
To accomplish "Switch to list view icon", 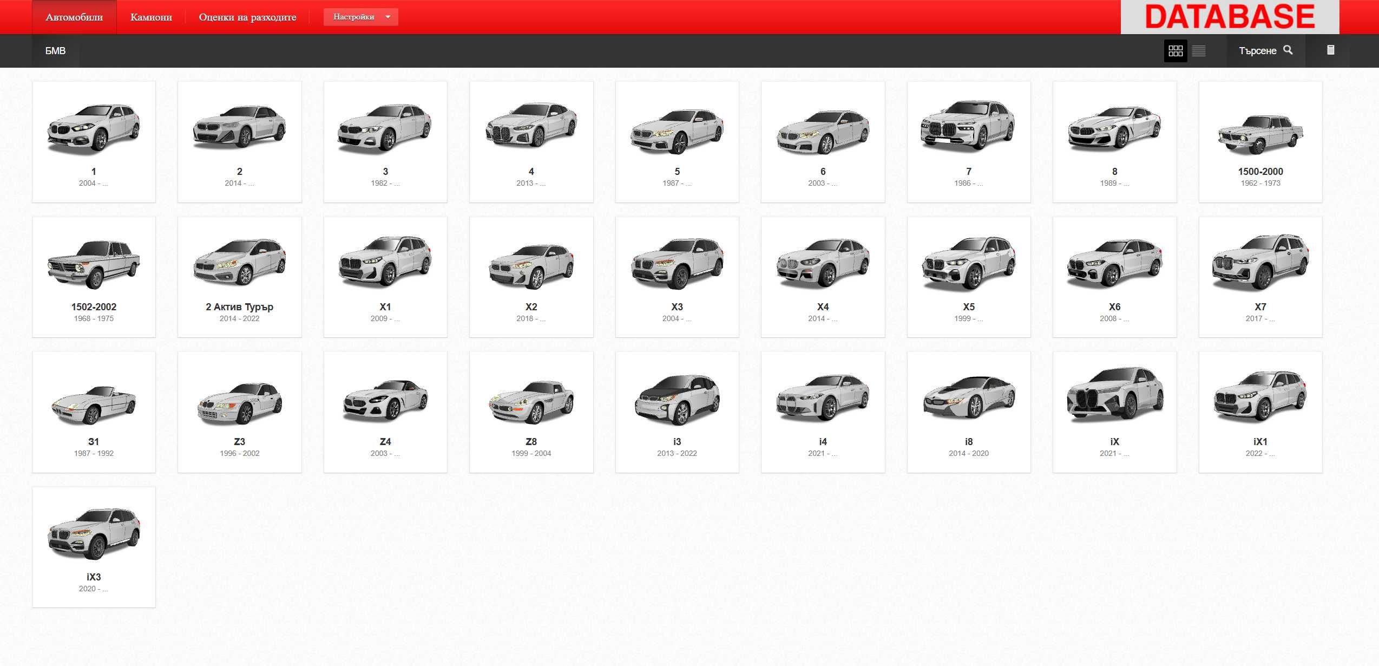I will [1199, 51].
